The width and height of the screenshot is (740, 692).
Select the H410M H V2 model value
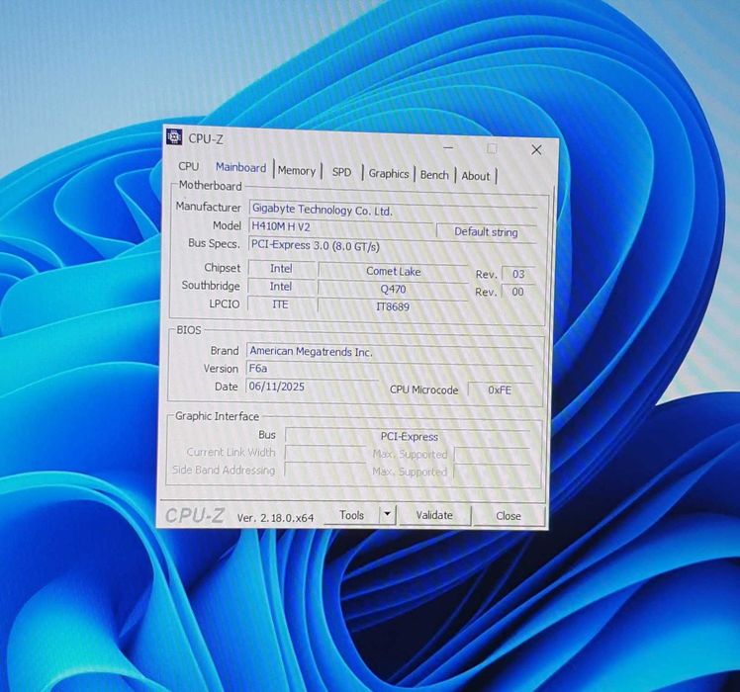coord(339,227)
